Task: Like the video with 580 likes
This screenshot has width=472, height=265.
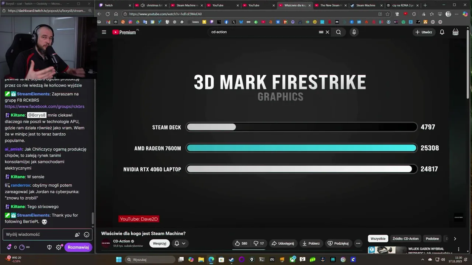Action: 241,243
